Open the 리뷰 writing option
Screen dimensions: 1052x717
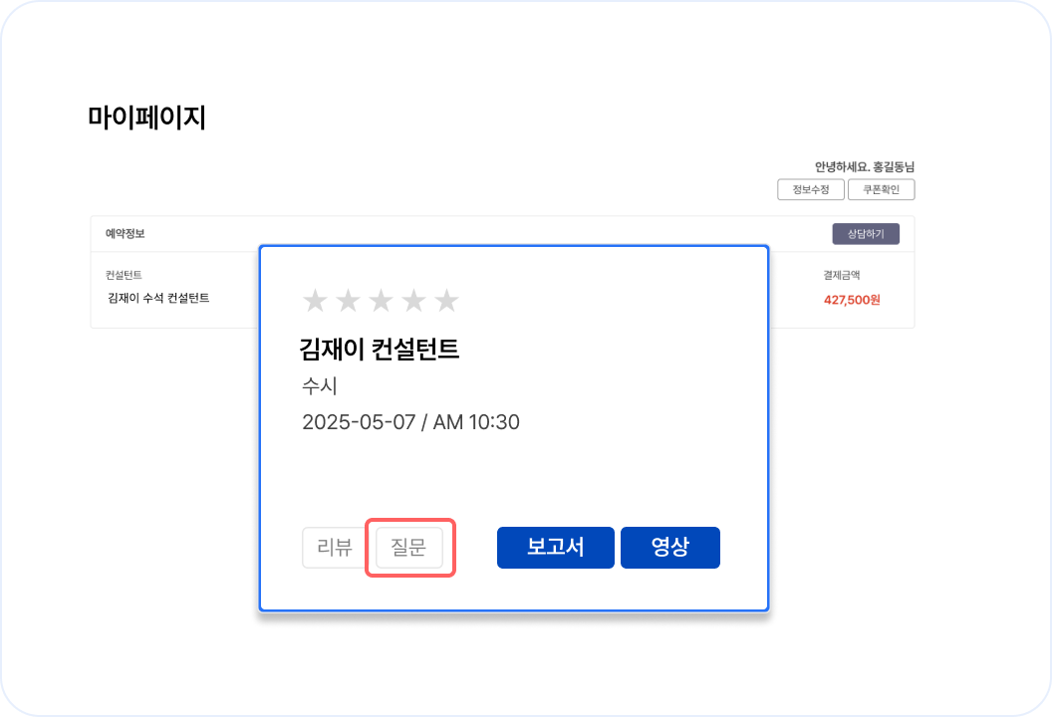click(334, 547)
